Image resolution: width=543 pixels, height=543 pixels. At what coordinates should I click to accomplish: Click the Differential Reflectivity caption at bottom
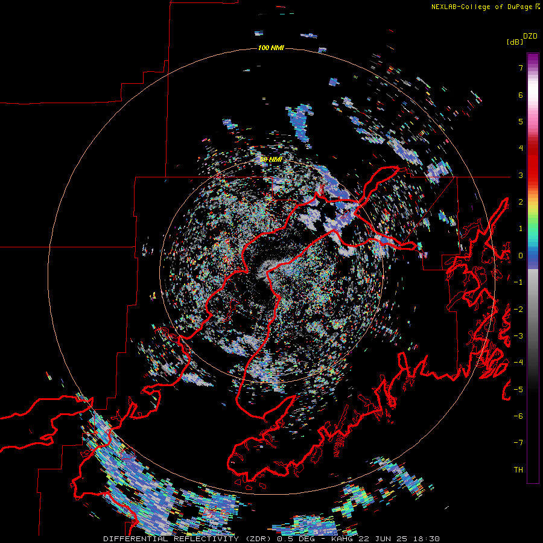pos(271,539)
